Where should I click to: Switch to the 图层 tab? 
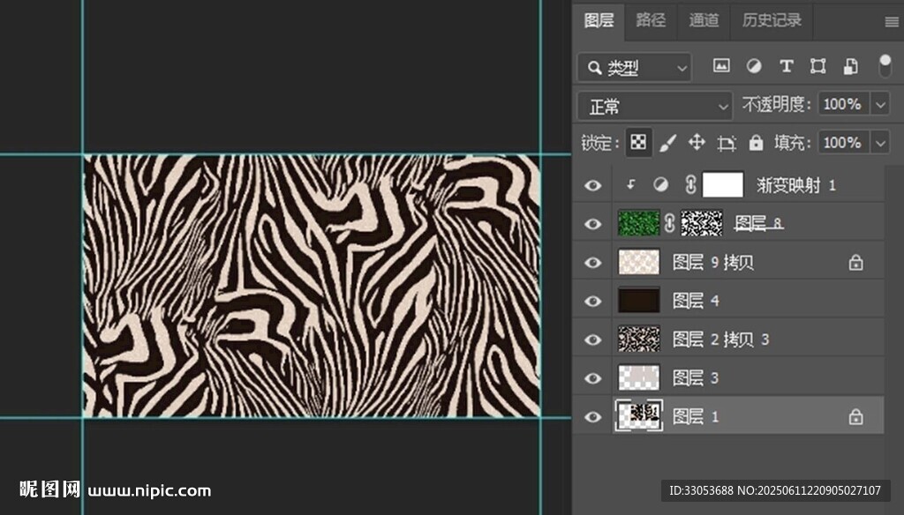599,21
